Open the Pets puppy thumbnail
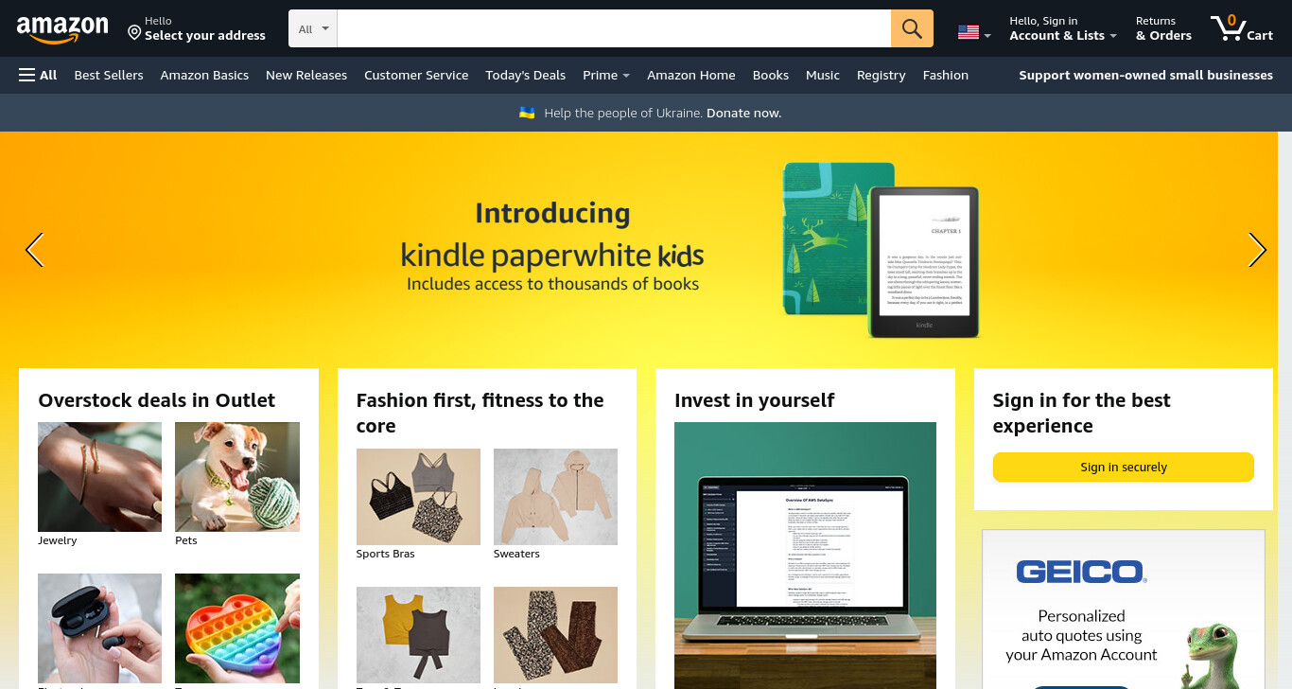The image size is (1292, 689). (x=237, y=477)
